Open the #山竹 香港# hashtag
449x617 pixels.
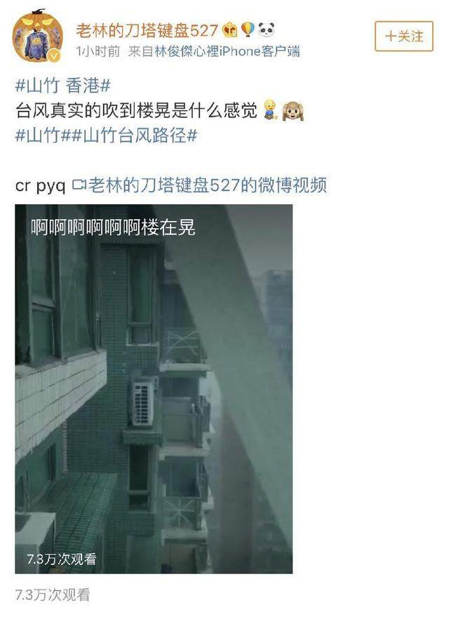62,86
